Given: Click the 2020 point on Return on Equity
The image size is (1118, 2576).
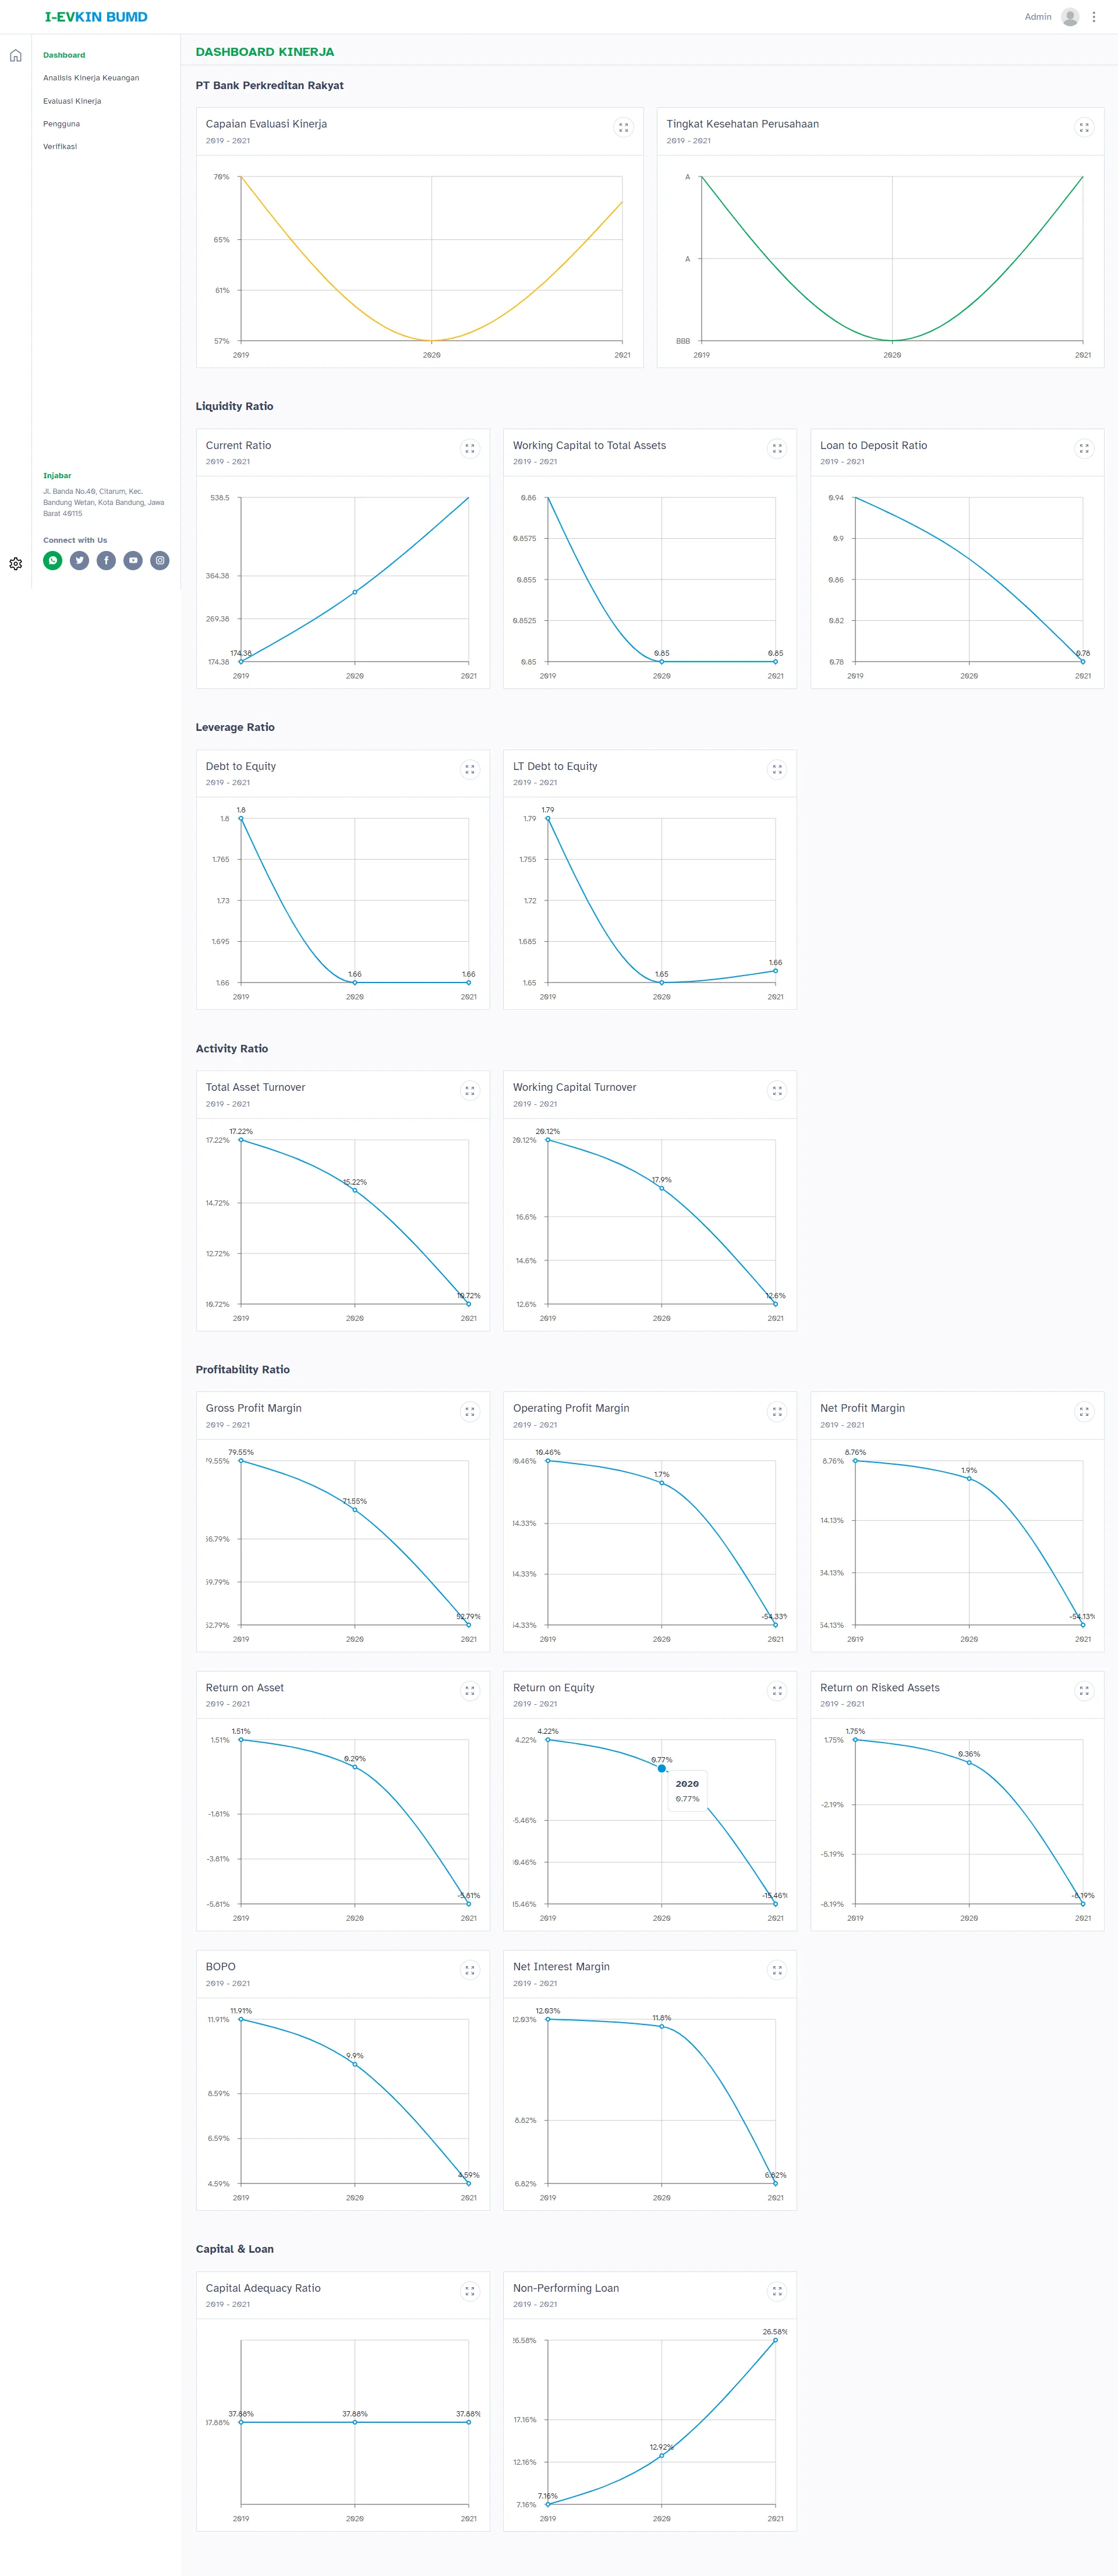Looking at the screenshot, I should pyautogui.click(x=662, y=1768).
